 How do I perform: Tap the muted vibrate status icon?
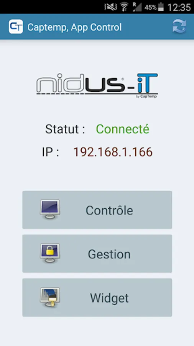tap(111, 7)
